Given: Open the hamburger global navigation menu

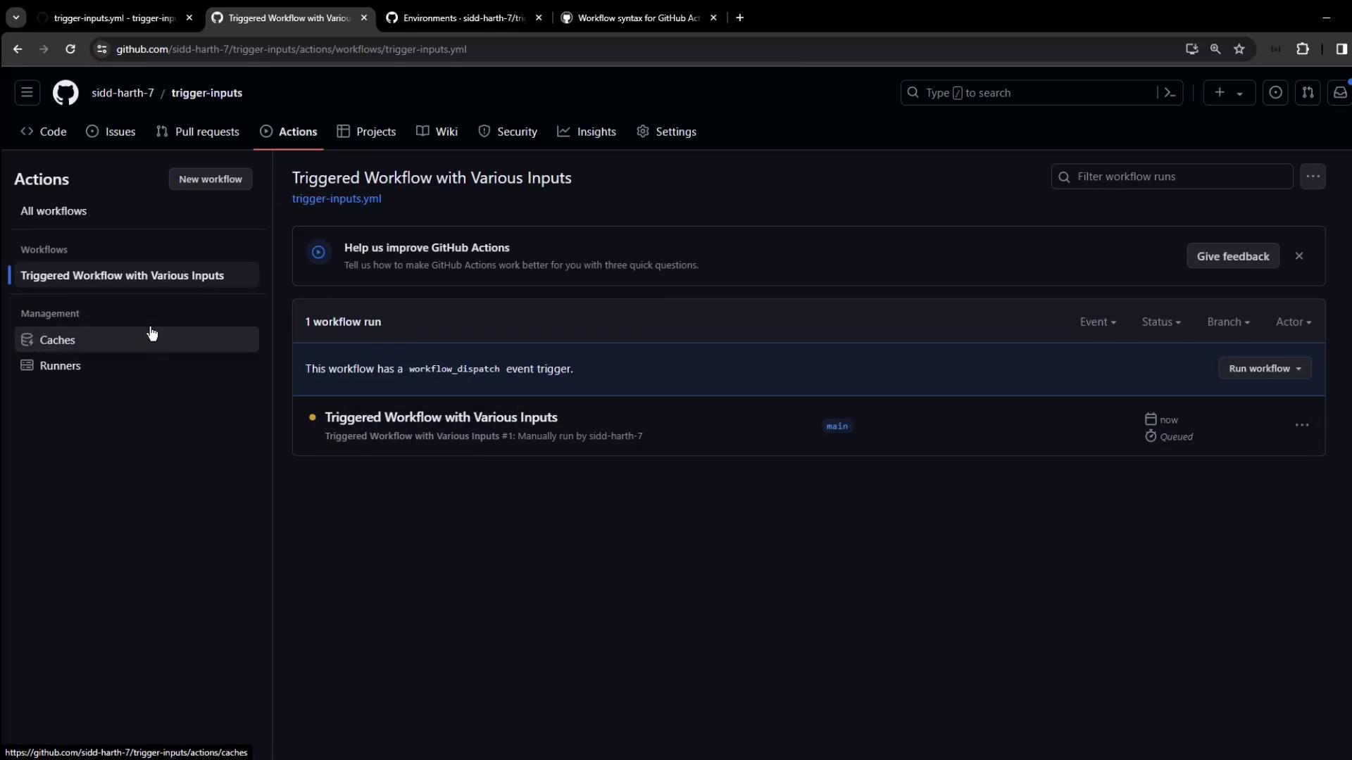Looking at the screenshot, I should (x=27, y=93).
